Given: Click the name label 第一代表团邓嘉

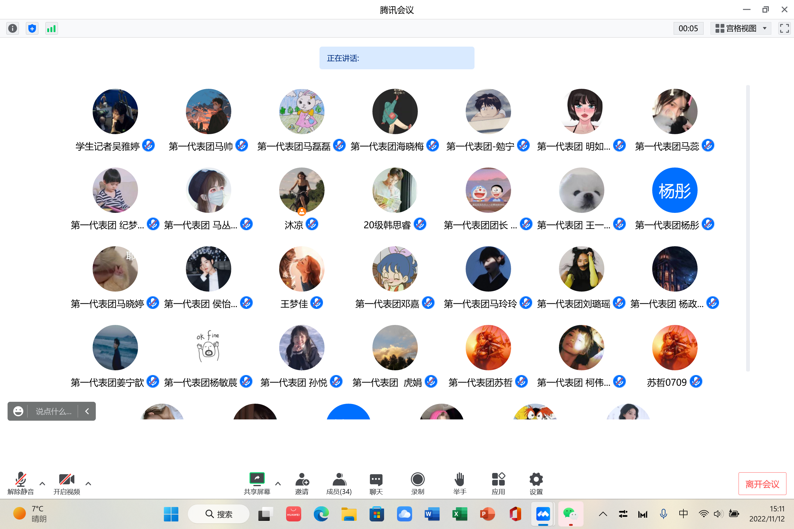Looking at the screenshot, I should pos(387,304).
